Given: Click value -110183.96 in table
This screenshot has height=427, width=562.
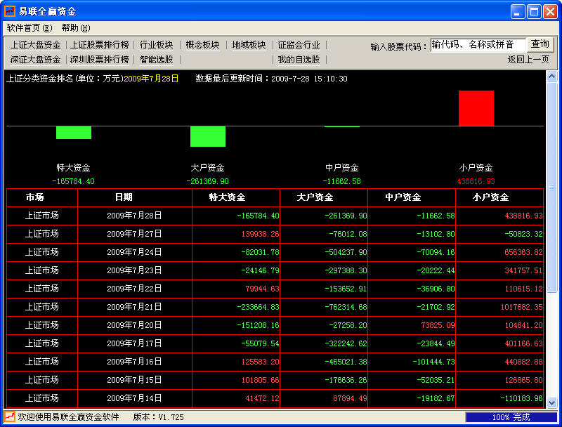Looking at the screenshot, I should click(x=521, y=399).
